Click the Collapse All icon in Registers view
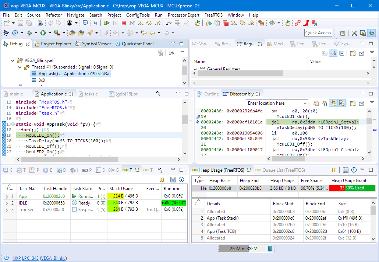The height and width of the screenshot is (262, 379). tap(341, 53)
